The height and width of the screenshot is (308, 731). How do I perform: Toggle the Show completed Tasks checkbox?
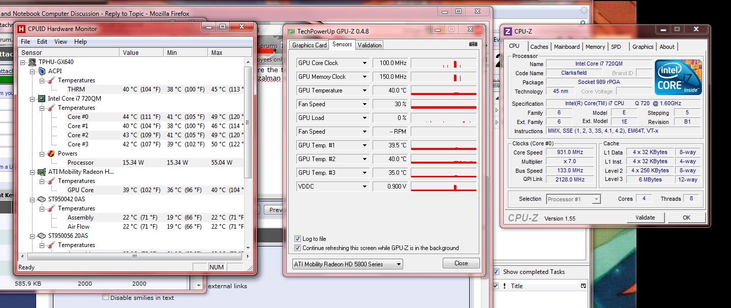click(x=496, y=272)
